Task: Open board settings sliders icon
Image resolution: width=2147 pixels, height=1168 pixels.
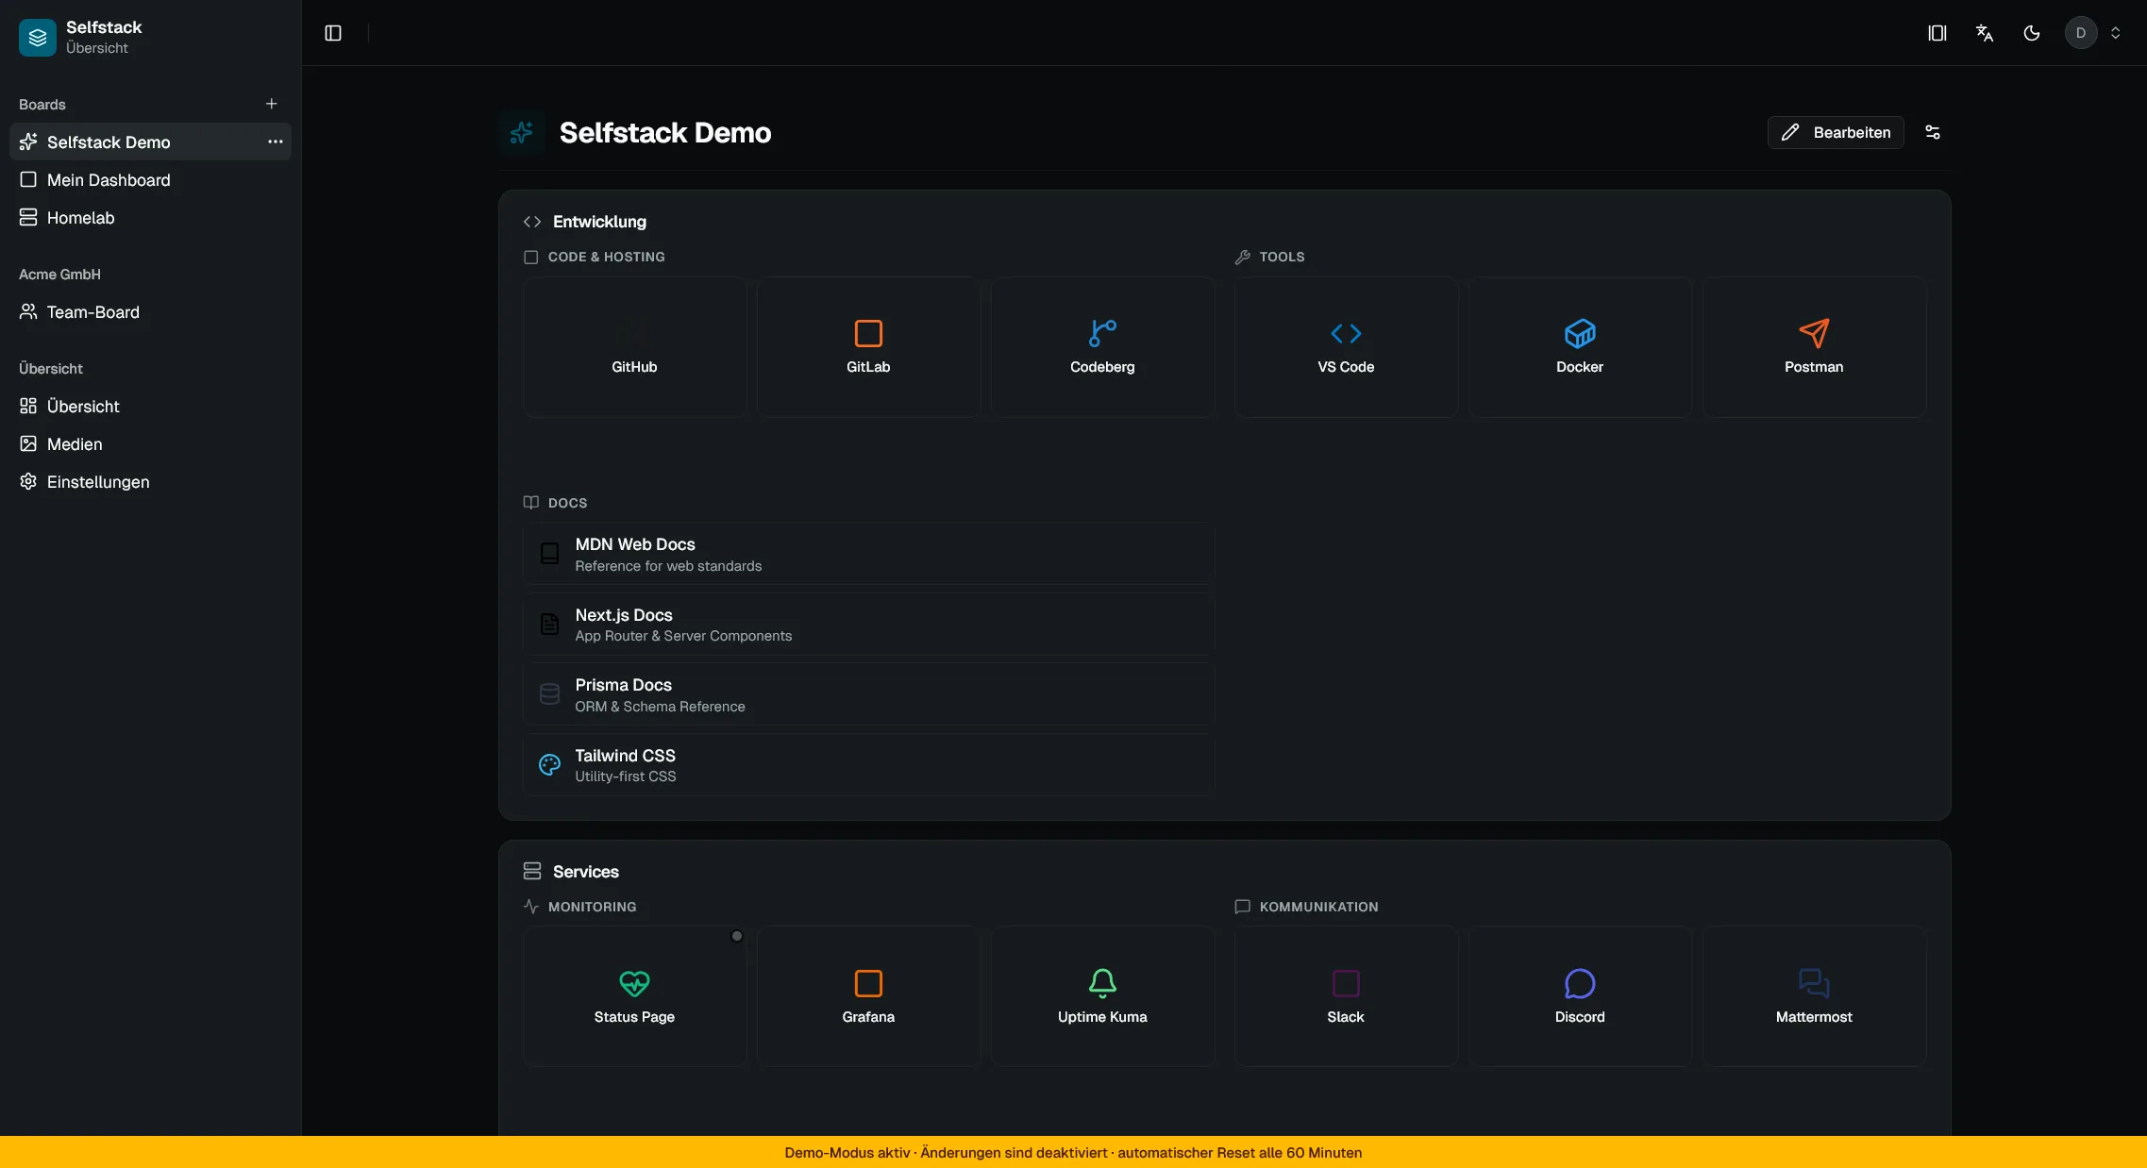Action: point(1933,132)
